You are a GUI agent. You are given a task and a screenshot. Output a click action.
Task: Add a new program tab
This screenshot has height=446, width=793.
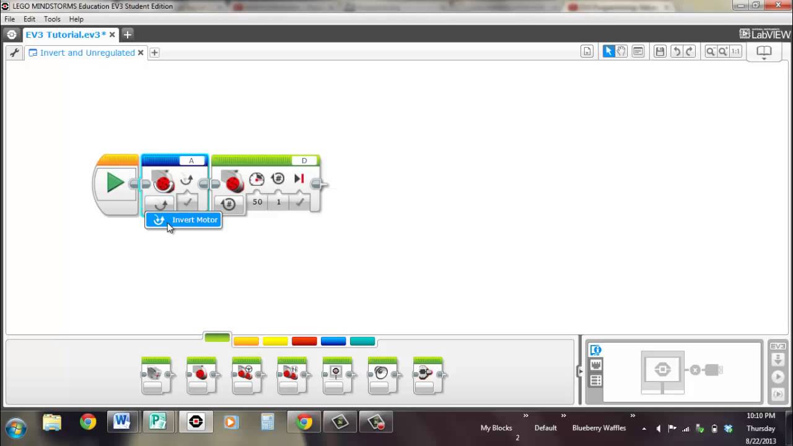point(154,53)
